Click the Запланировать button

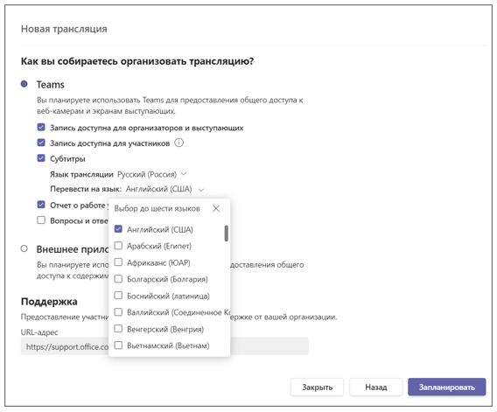[447, 387]
